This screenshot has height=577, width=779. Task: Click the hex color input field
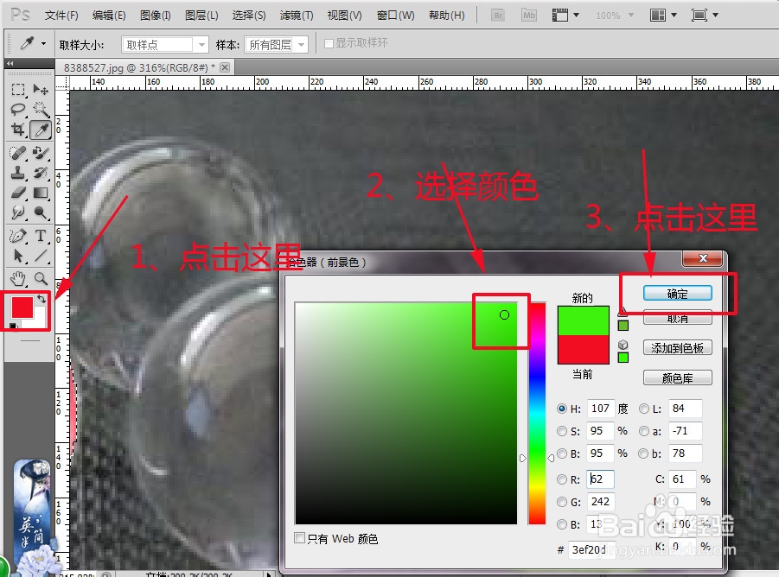[591, 550]
